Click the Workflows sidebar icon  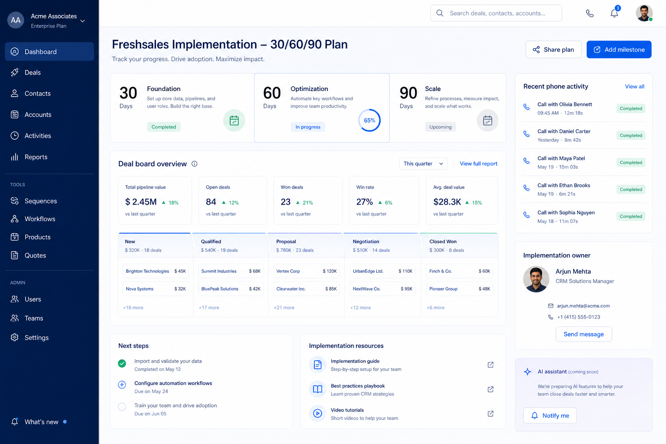tap(15, 219)
